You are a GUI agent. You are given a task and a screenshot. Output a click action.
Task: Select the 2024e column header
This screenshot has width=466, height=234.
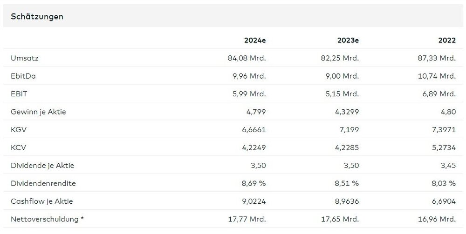(255, 40)
